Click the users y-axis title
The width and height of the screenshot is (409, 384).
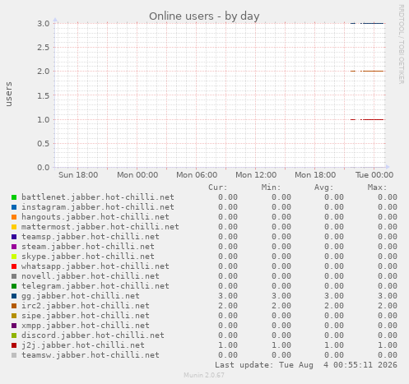[x=8, y=94]
